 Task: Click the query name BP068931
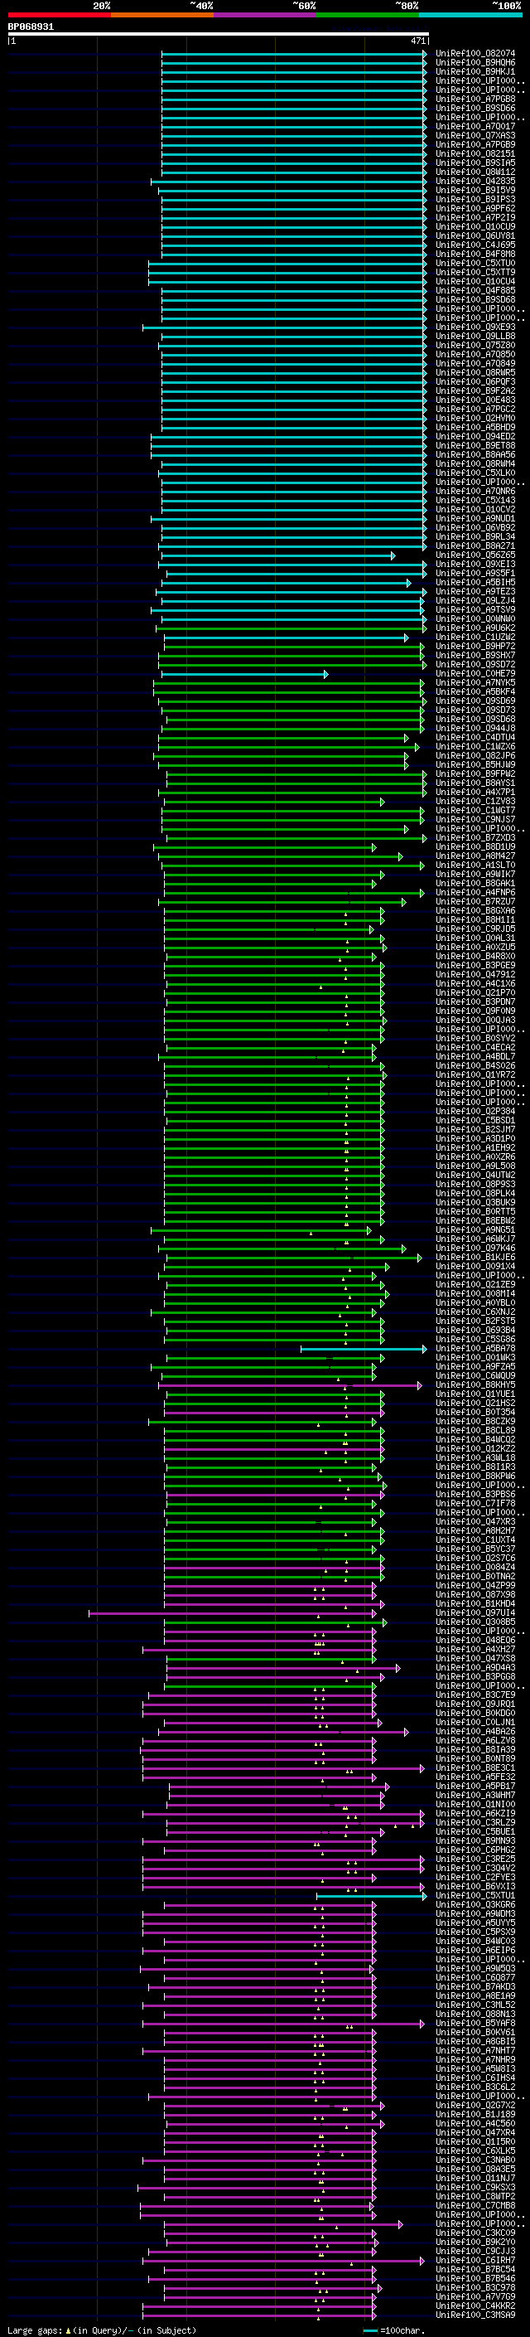coord(31,27)
